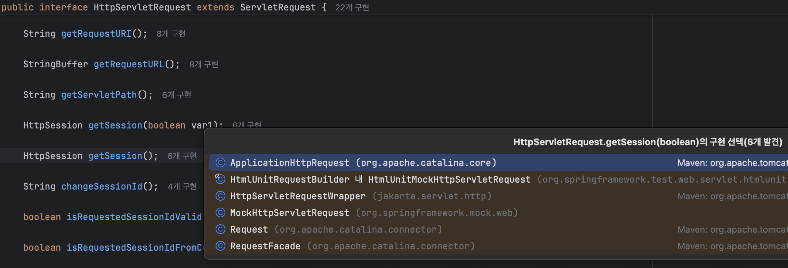Choose HtmlUnitMockHttpServletRequest in the implementation popup

[x=449, y=179]
